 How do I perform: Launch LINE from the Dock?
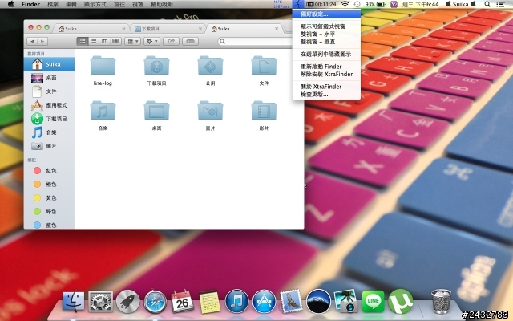tap(373, 301)
